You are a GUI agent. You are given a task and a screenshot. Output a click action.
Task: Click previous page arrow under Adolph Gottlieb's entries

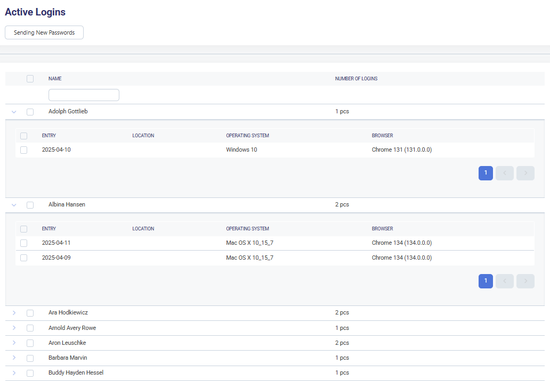click(x=505, y=173)
